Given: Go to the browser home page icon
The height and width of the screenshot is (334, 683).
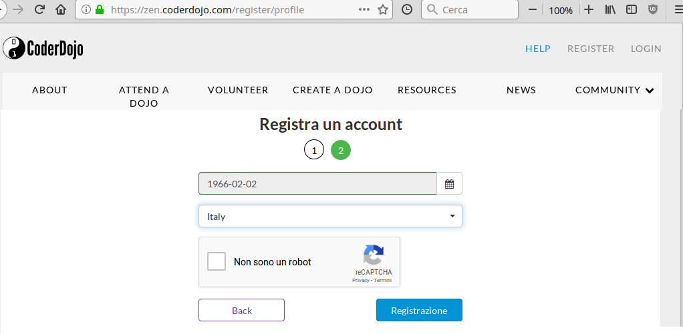Looking at the screenshot, I should click(61, 9).
